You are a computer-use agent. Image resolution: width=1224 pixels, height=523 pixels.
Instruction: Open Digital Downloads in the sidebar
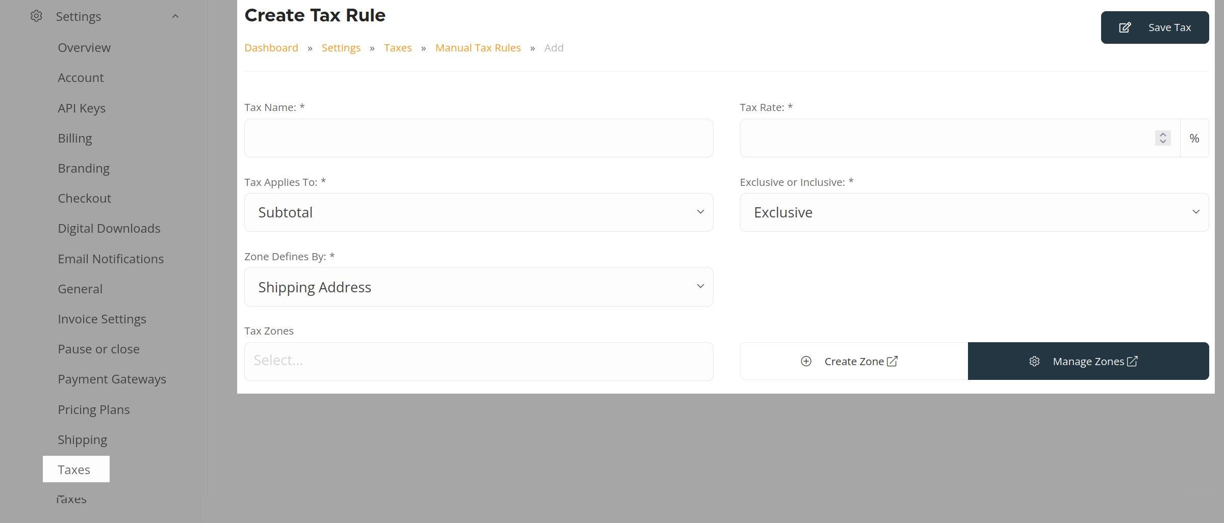pyautogui.click(x=109, y=229)
